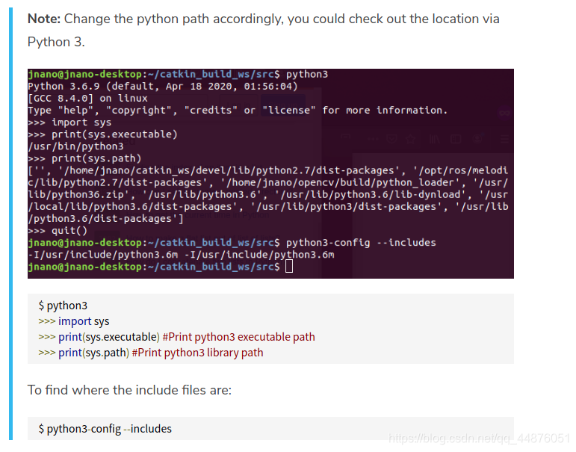Click the bold "Note:" label

tap(44, 19)
